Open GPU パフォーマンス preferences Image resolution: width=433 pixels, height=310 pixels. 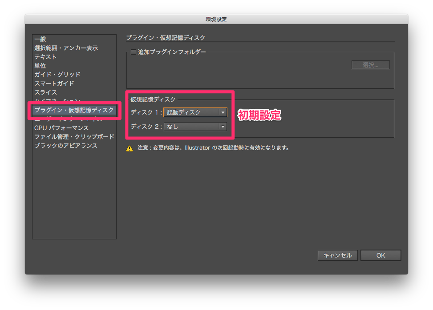(61, 128)
